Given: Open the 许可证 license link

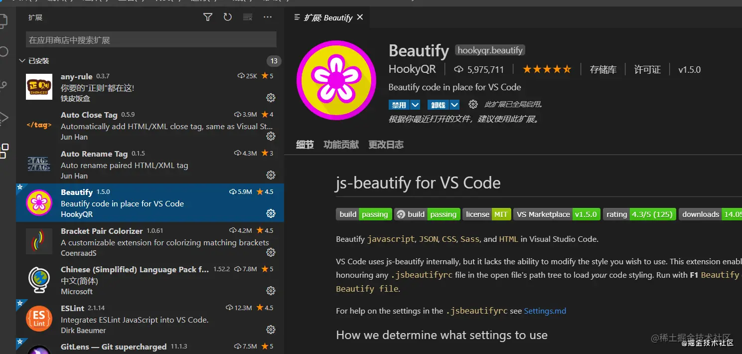Looking at the screenshot, I should tap(647, 69).
